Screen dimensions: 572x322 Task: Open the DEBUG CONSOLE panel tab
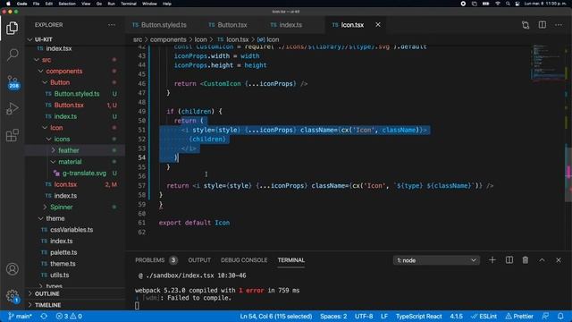click(x=244, y=260)
